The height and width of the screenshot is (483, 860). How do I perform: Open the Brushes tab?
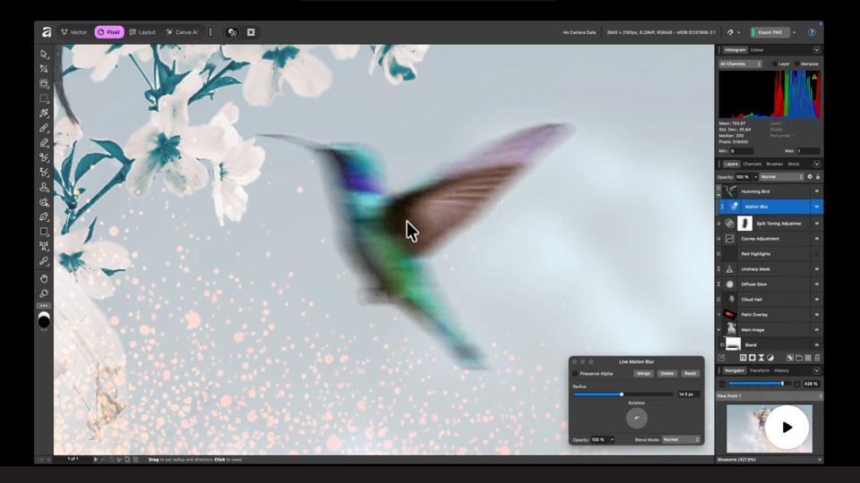774,165
